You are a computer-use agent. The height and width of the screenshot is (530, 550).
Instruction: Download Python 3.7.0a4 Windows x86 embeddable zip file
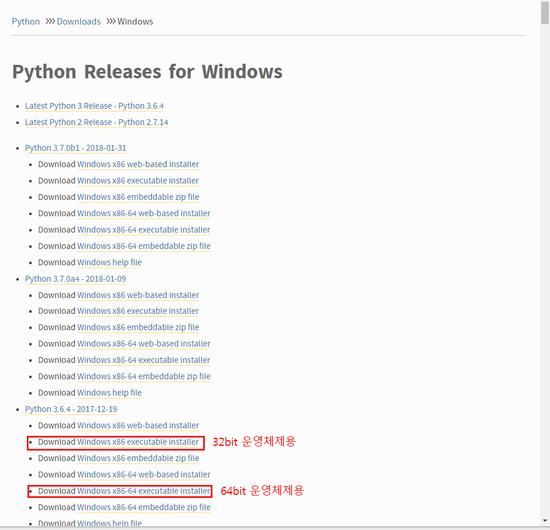(138, 327)
